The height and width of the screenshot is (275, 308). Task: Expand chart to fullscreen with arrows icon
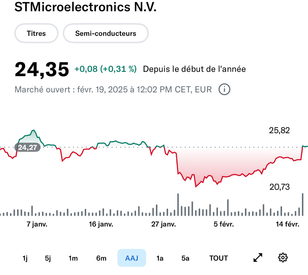tap(258, 258)
